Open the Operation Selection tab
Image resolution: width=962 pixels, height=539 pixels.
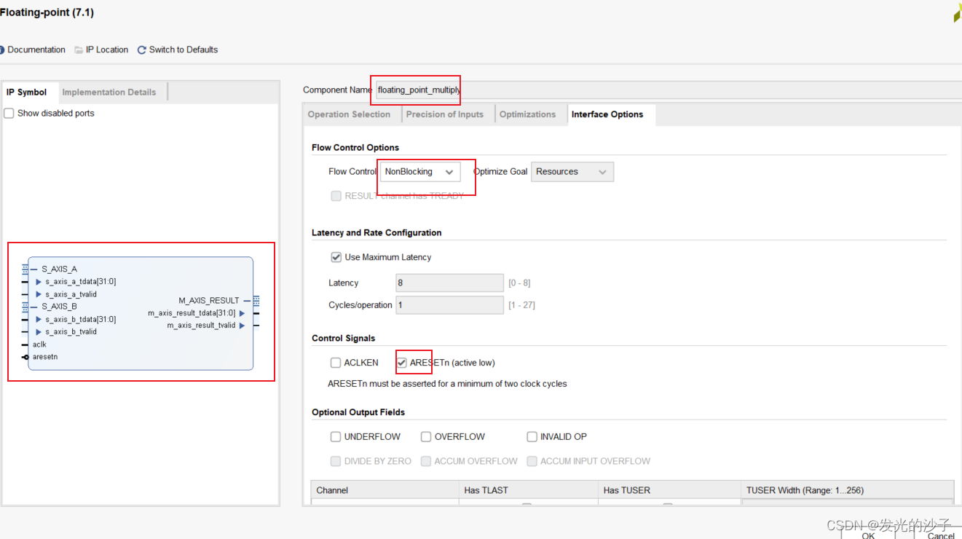[x=350, y=114]
